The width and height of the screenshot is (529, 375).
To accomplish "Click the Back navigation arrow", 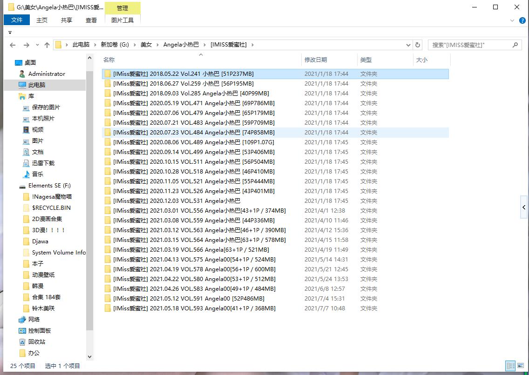I will 13,45.
